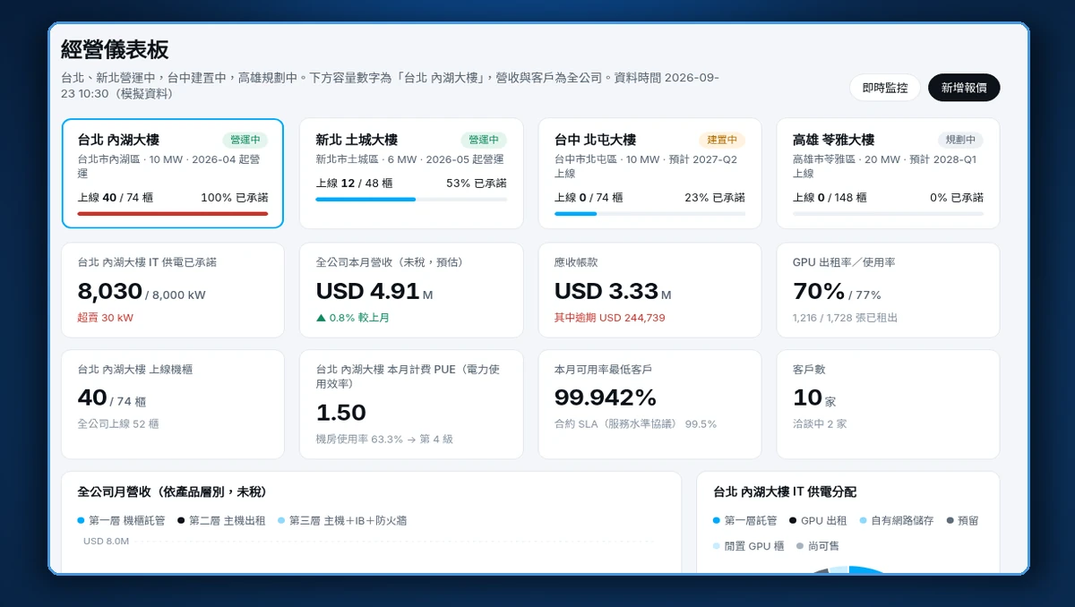Image resolution: width=1075 pixels, height=607 pixels.
Task: Click the 營運中 badge on 台北 內湖大樓
Action: pyautogui.click(x=245, y=140)
